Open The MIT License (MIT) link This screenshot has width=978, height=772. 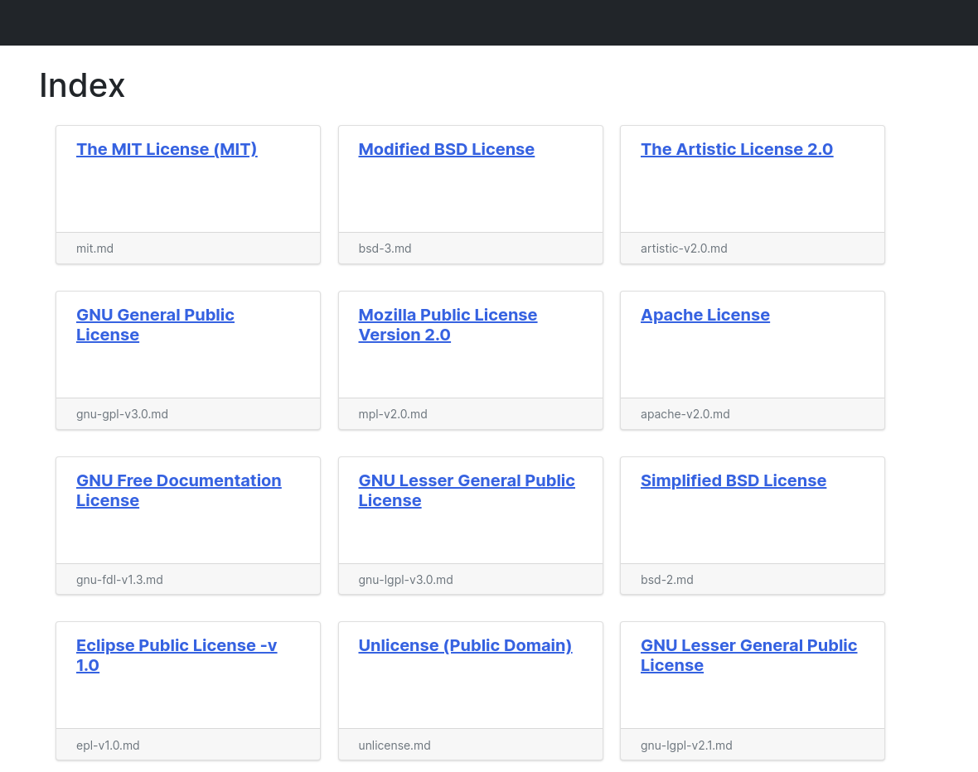(x=167, y=150)
